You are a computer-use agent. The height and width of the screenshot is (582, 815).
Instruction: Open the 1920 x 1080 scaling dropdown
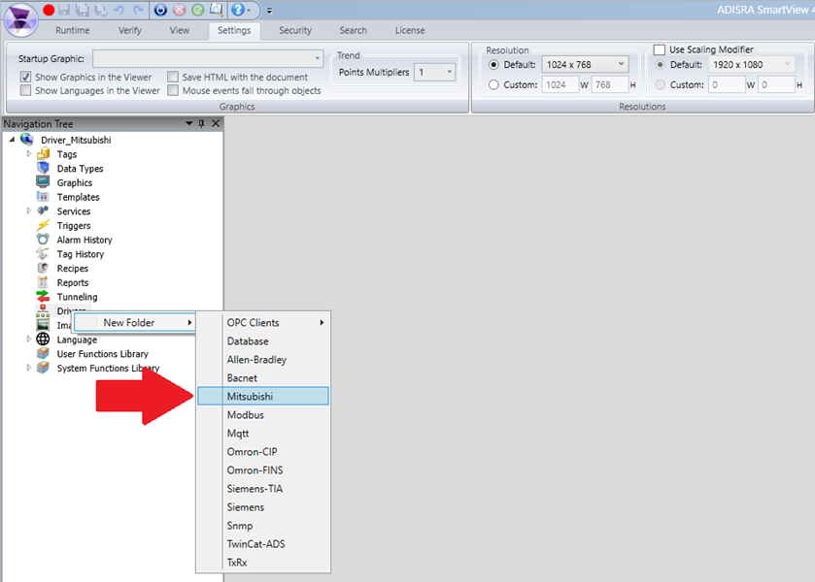coord(752,64)
